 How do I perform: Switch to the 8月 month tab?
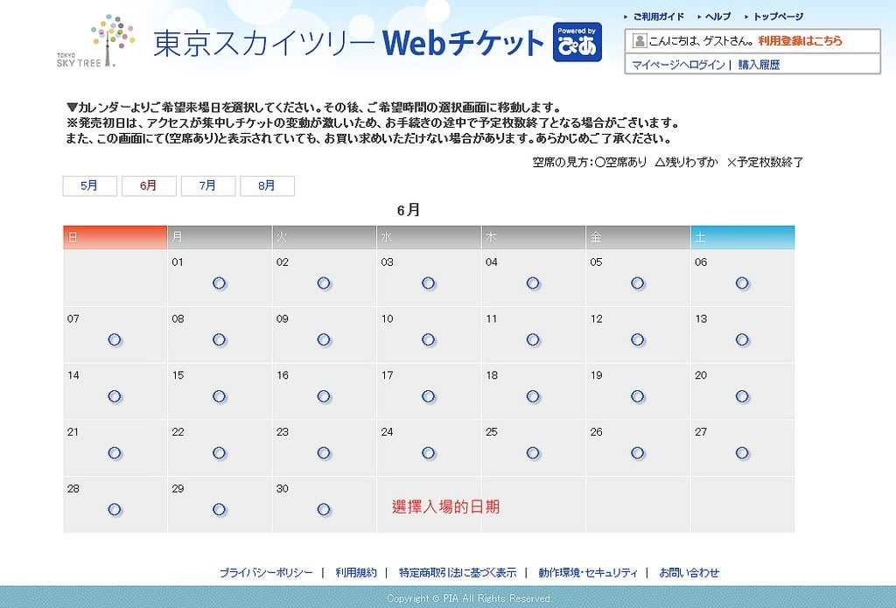click(268, 185)
